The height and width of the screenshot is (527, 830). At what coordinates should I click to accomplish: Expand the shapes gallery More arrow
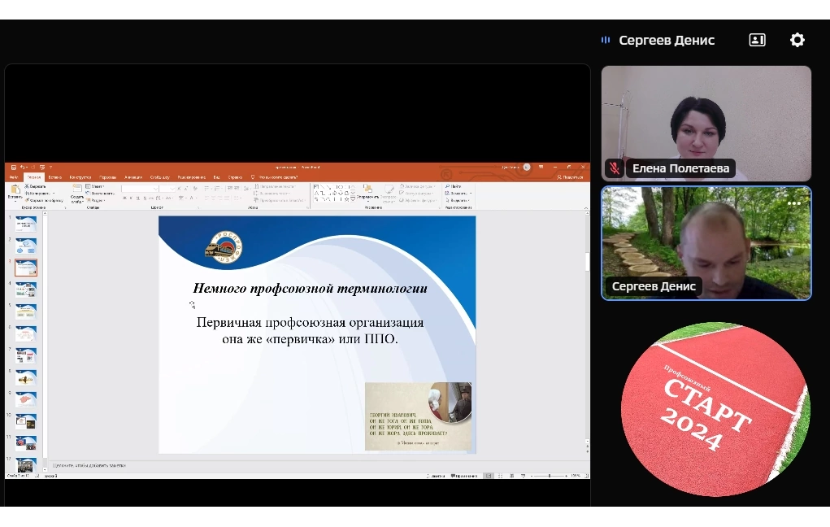click(x=353, y=200)
